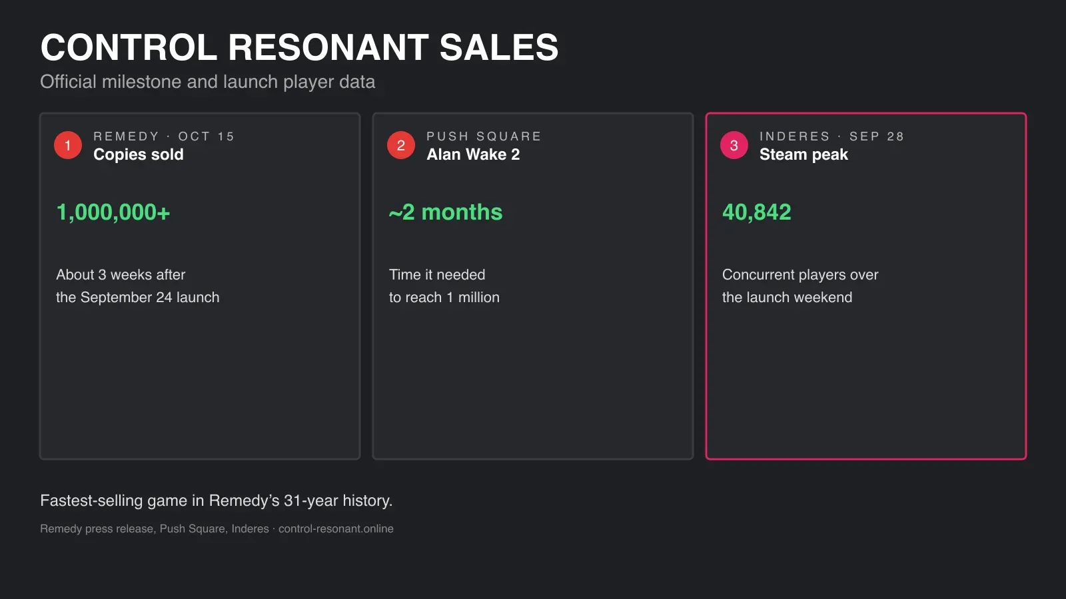Click the CONTROL RESONANT SALES title
This screenshot has height=599, width=1066.
[299, 48]
